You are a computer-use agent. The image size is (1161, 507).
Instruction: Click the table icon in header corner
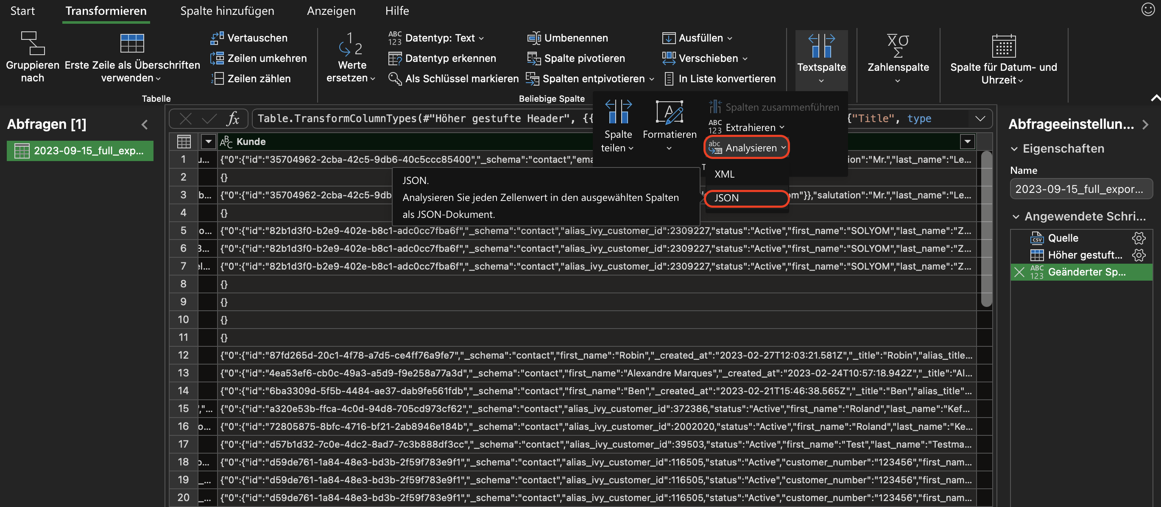pyautogui.click(x=184, y=142)
